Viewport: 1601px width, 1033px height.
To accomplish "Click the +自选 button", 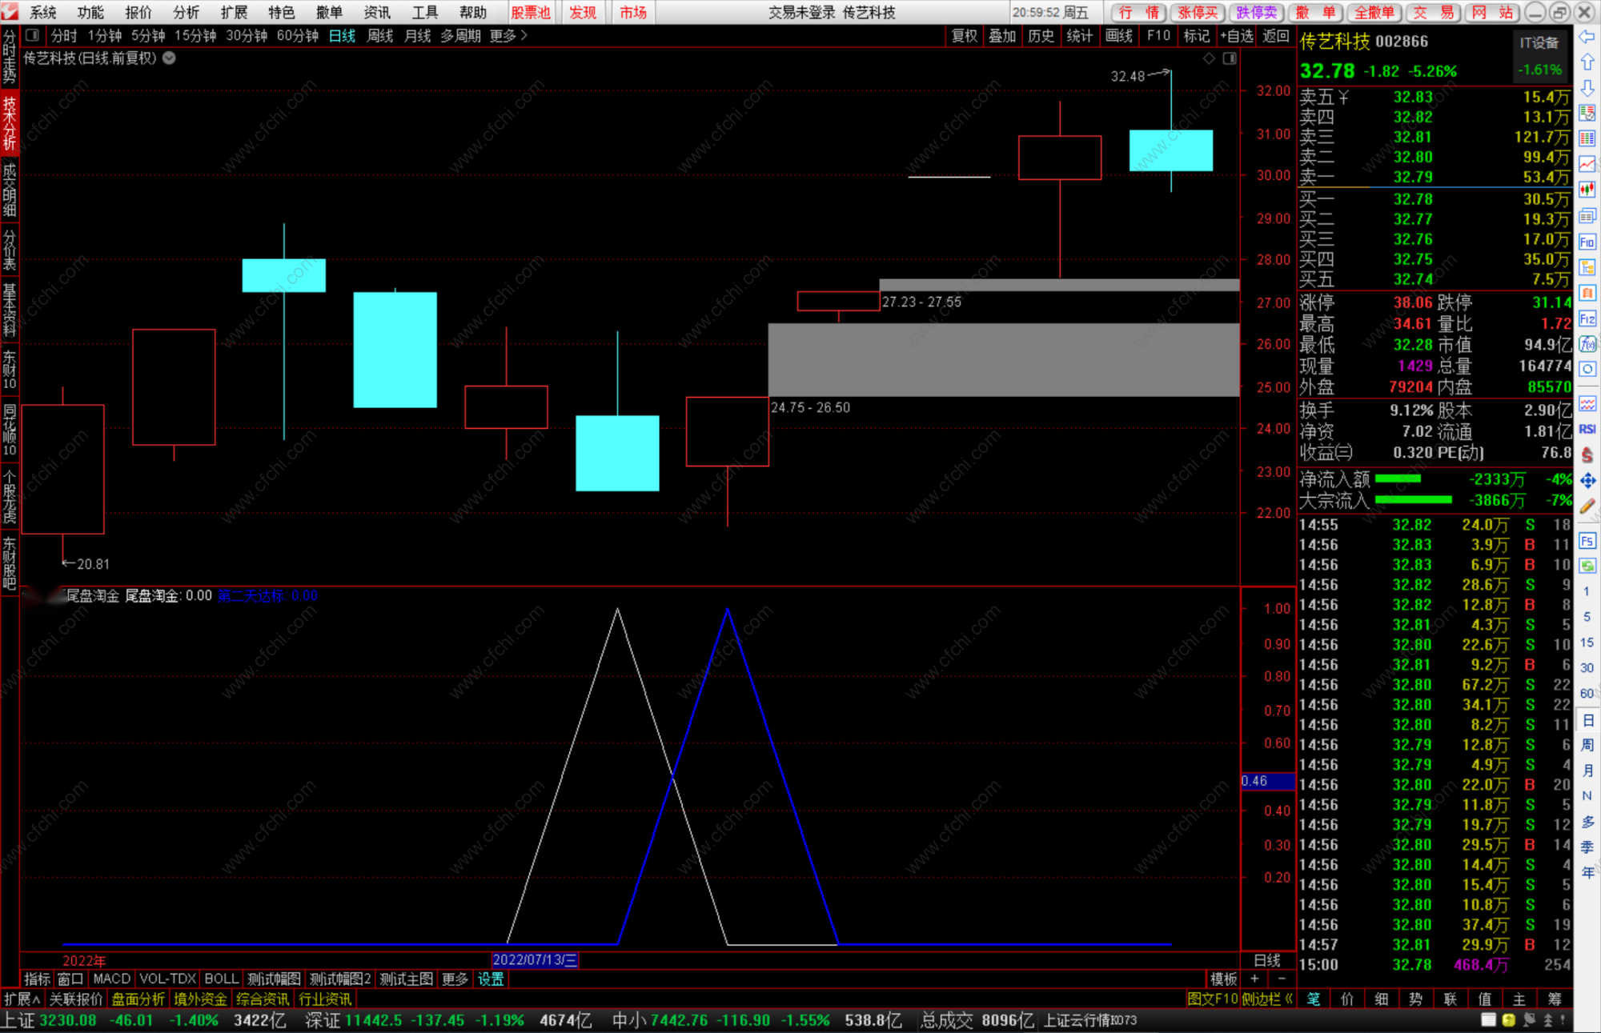I will [x=1237, y=35].
